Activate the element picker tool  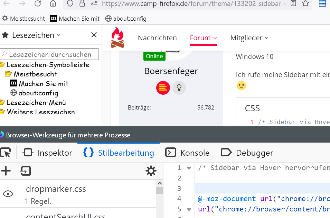click(x=5, y=153)
